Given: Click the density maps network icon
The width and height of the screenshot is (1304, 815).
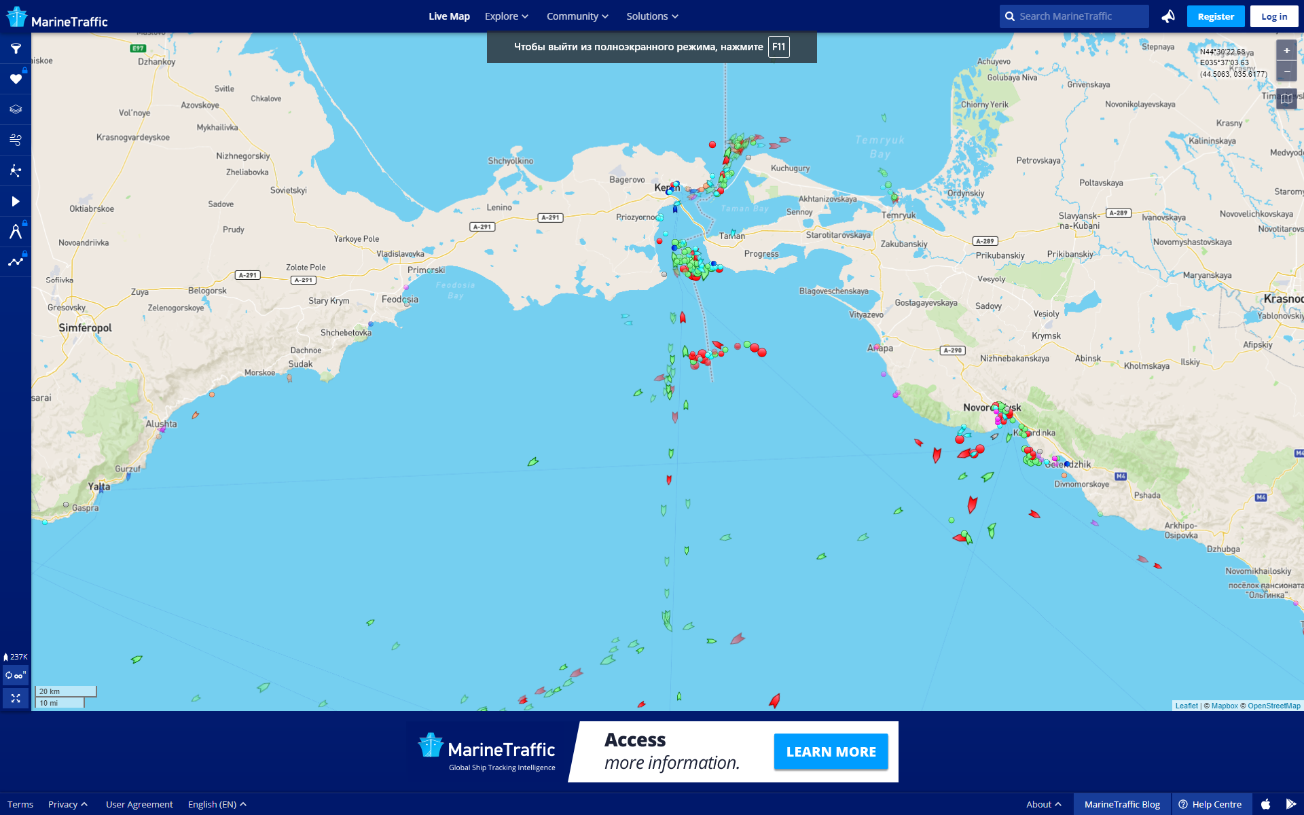Looking at the screenshot, I should tap(16, 170).
